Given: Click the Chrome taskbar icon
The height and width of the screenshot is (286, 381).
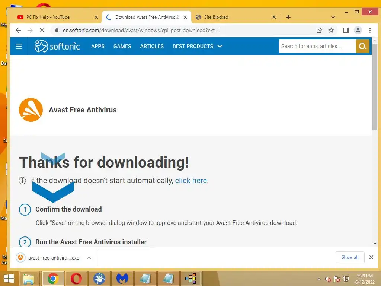Looking at the screenshot, I should (53, 279).
